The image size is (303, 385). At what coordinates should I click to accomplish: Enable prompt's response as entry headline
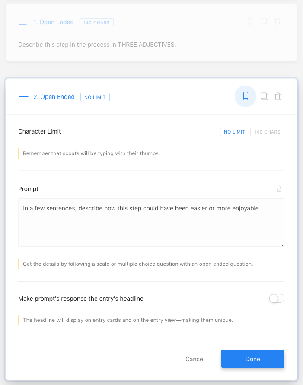pyautogui.click(x=277, y=298)
